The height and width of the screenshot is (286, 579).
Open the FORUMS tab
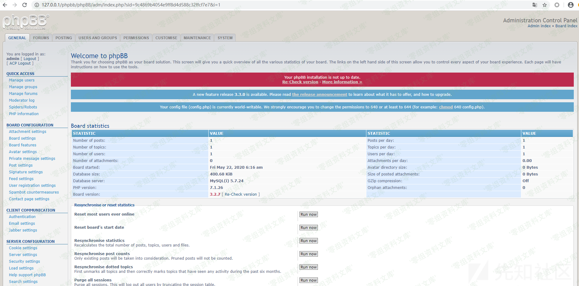click(x=41, y=38)
